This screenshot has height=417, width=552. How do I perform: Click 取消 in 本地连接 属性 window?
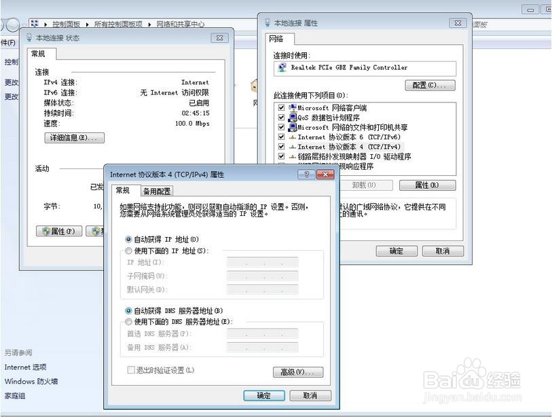tap(443, 251)
